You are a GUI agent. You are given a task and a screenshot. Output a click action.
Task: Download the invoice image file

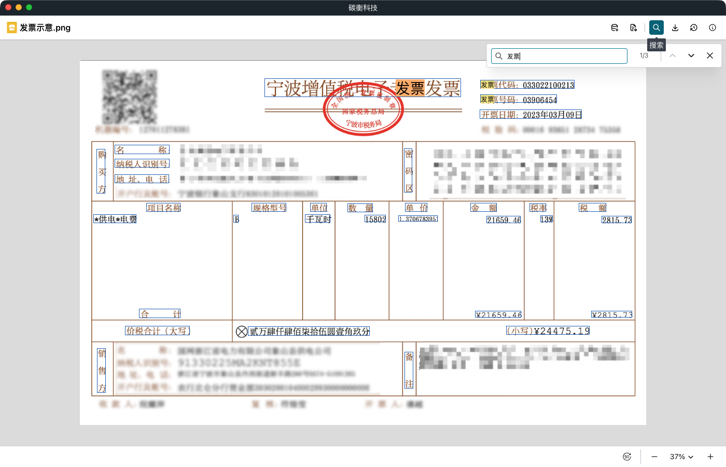[x=675, y=28]
